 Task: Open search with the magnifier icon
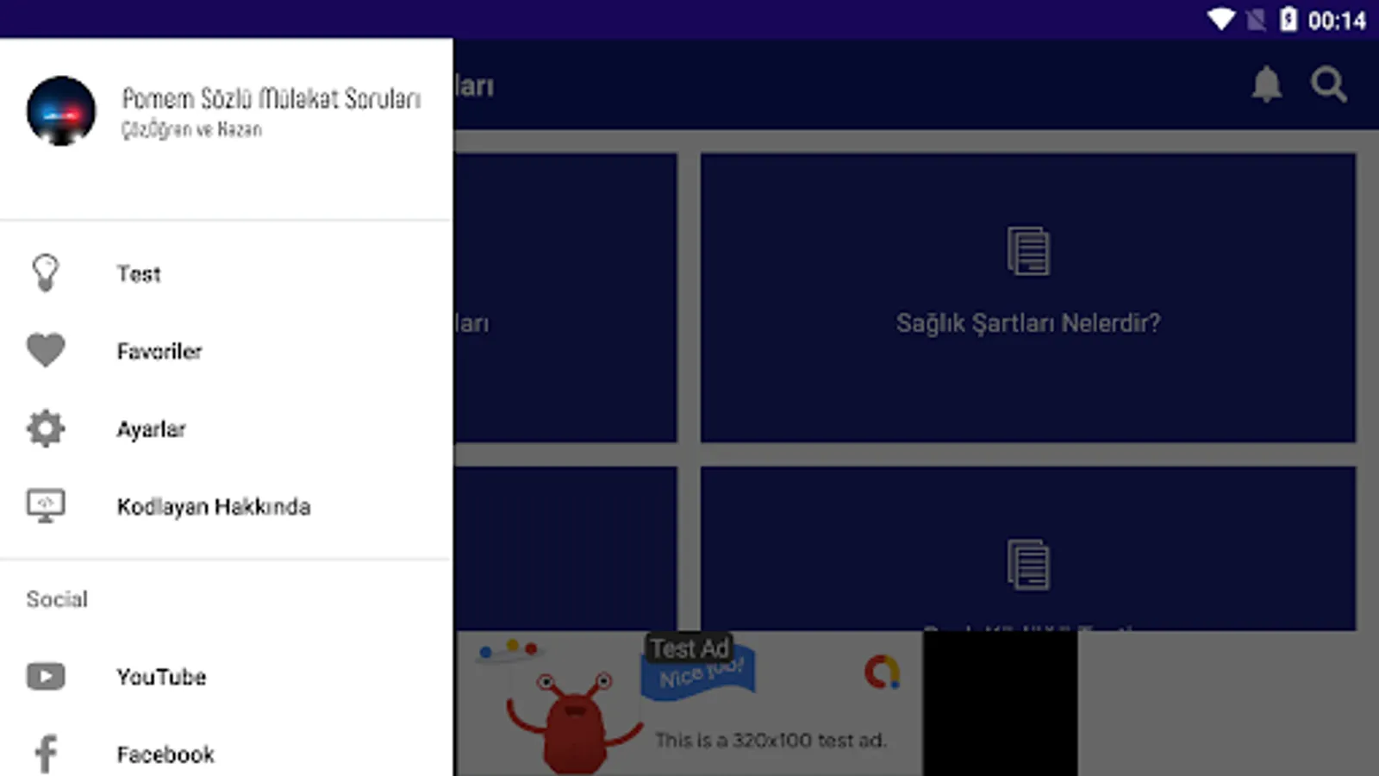[1329, 84]
